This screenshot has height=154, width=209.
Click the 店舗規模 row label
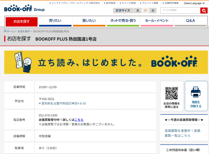point(19,136)
